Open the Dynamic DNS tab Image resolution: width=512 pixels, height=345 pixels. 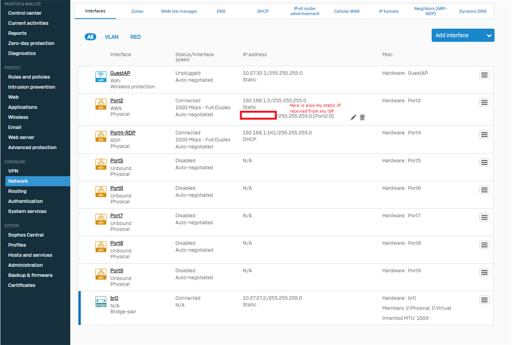473,11
